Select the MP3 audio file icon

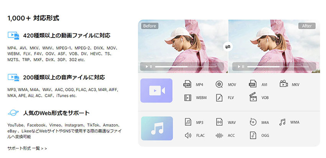point(188,122)
